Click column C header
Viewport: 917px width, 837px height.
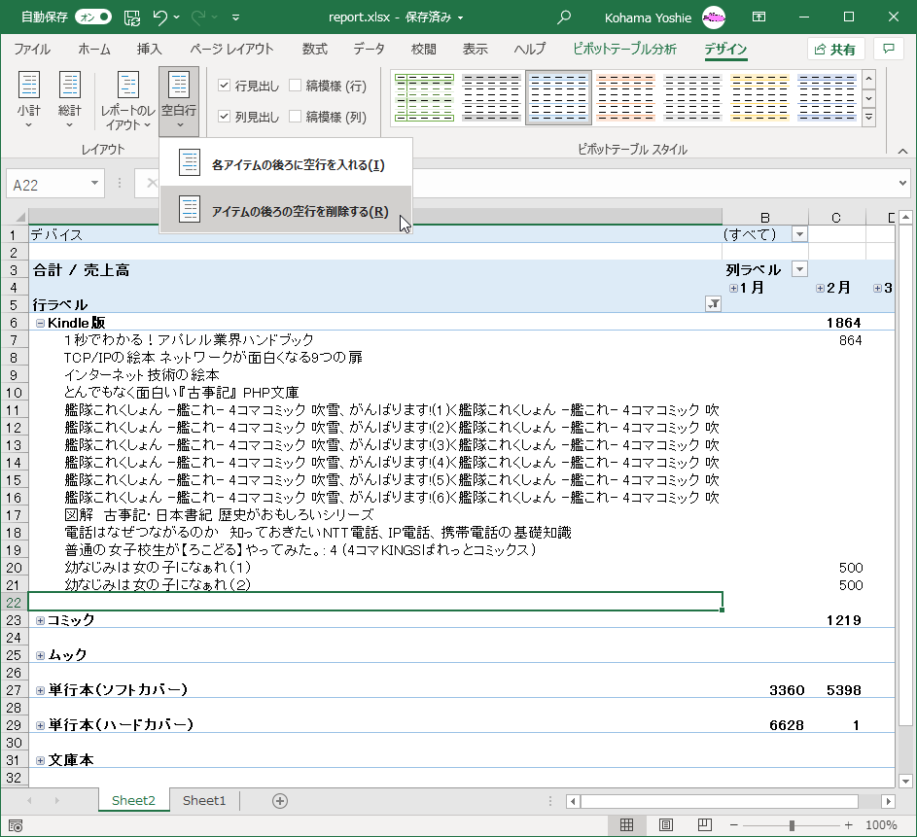[836, 218]
